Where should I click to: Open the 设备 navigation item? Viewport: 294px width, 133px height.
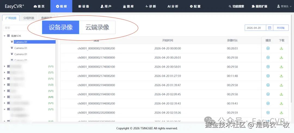tap(84, 6)
